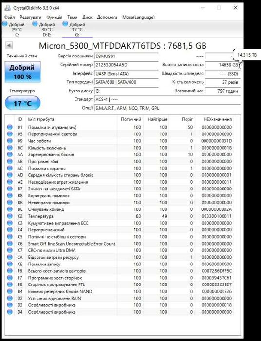Click status icon of attribute 01
This screenshot has height=341, width=261.
pos(10,127)
